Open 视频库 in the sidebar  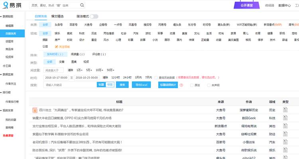point(9,57)
